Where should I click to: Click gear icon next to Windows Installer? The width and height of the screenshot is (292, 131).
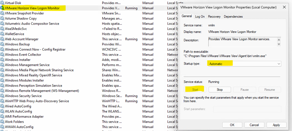click(2, 60)
